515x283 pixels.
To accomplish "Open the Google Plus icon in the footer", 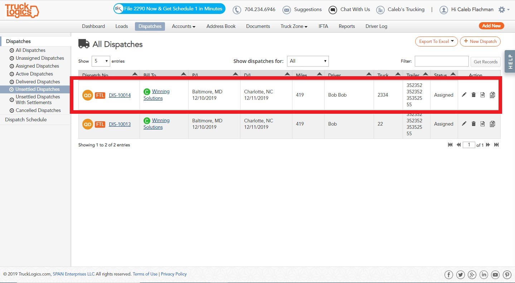I will 472,275.
